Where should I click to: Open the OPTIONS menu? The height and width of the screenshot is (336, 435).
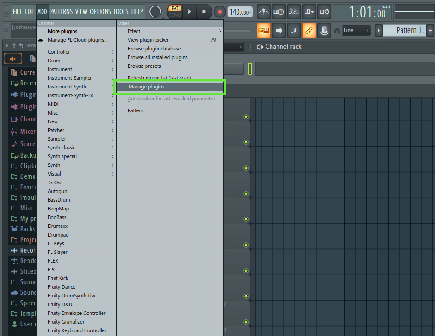(x=101, y=11)
